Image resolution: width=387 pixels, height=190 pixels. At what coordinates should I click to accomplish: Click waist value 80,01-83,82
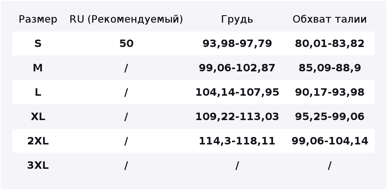click(330, 44)
